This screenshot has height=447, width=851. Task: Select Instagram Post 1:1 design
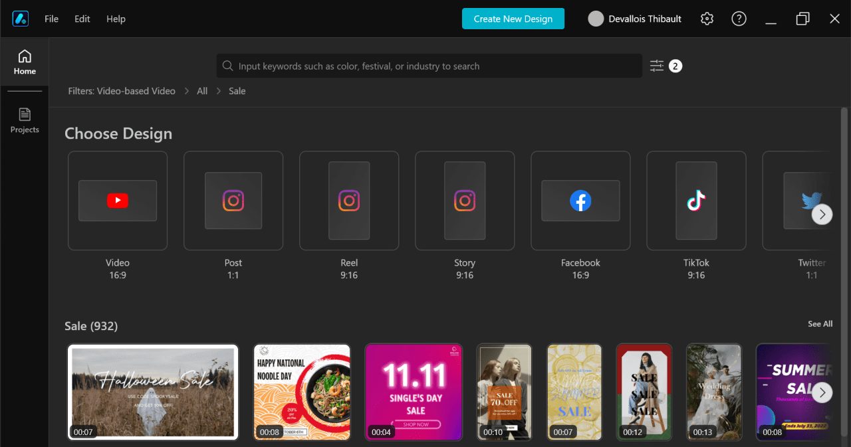click(233, 201)
